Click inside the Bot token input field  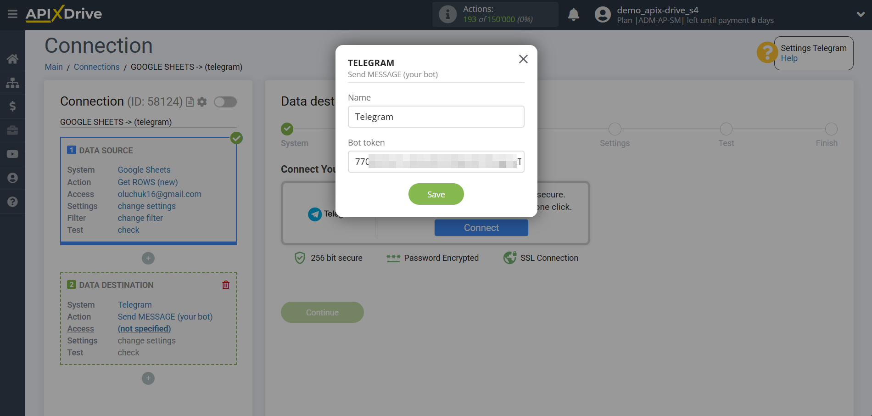pos(436,162)
